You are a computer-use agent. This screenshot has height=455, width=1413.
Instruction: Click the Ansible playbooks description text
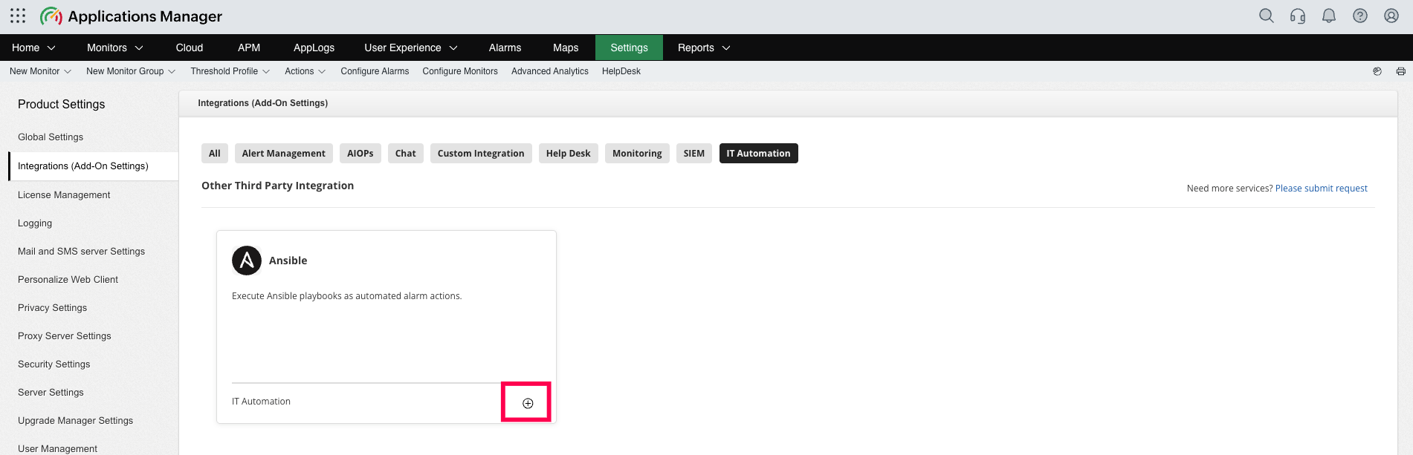point(347,296)
